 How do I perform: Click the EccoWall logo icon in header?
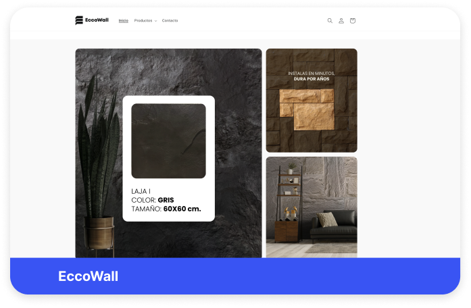[79, 20]
